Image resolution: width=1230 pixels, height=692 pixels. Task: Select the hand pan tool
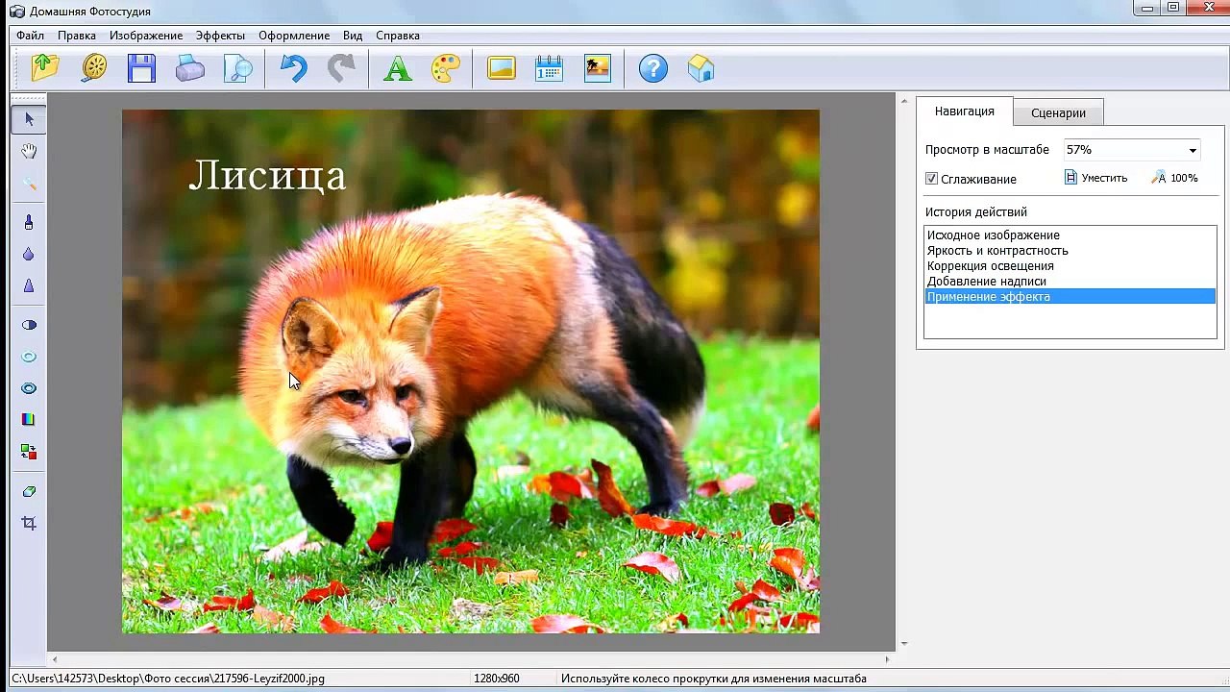click(x=29, y=151)
